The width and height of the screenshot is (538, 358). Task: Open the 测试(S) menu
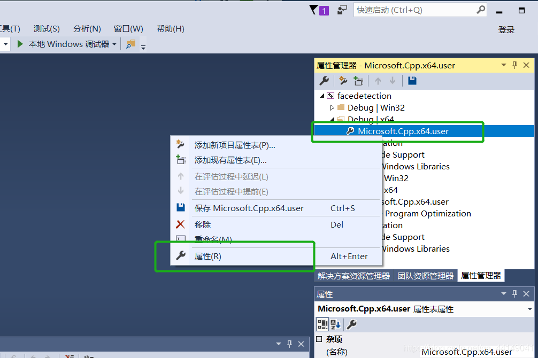[x=47, y=29]
